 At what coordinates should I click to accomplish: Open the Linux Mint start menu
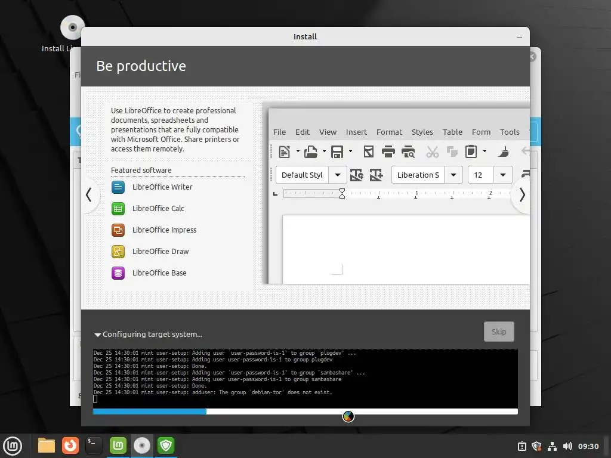(x=13, y=446)
